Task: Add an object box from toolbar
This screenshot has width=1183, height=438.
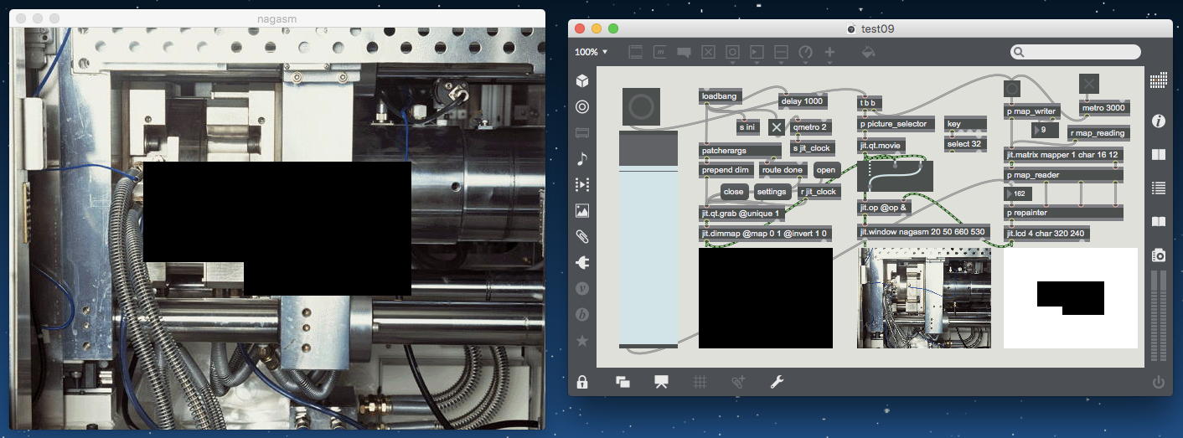Action: coord(635,52)
